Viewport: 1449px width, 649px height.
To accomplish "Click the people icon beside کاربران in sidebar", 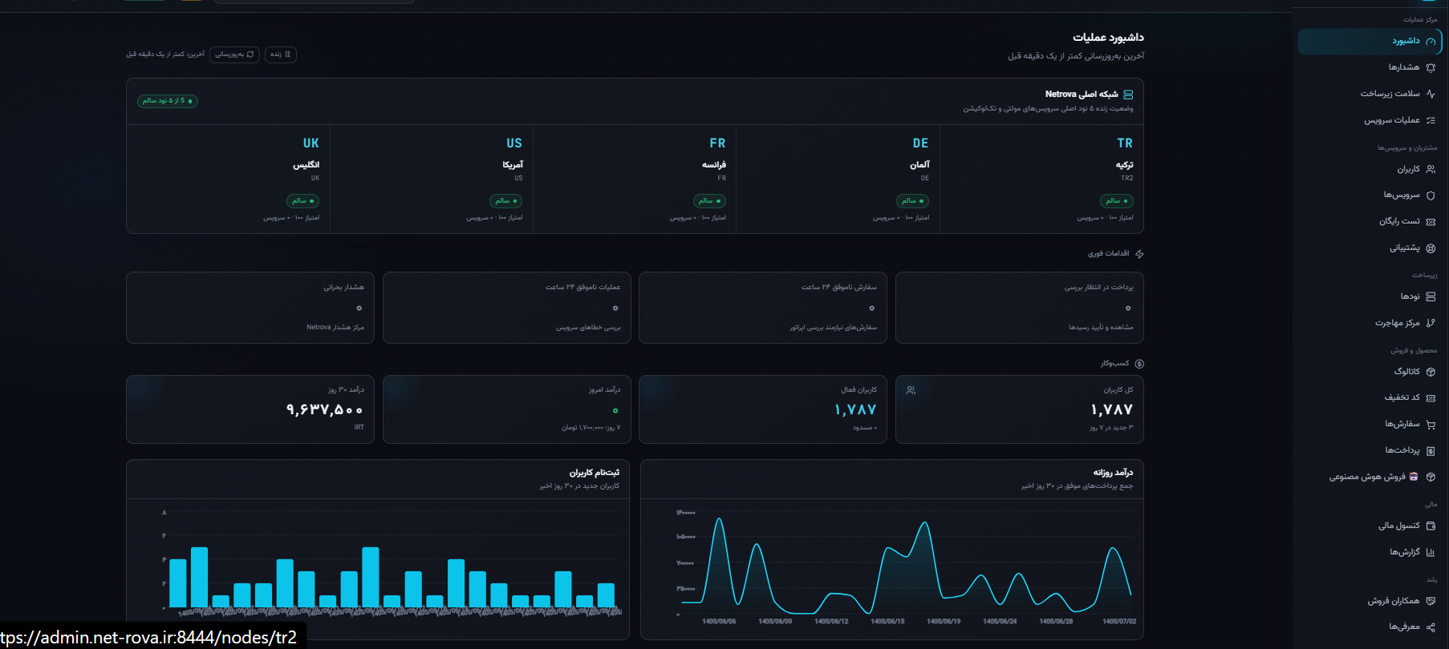I will 1431,170.
